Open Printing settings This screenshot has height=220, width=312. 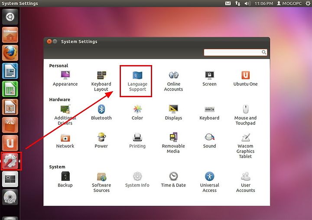click(137, 141)
